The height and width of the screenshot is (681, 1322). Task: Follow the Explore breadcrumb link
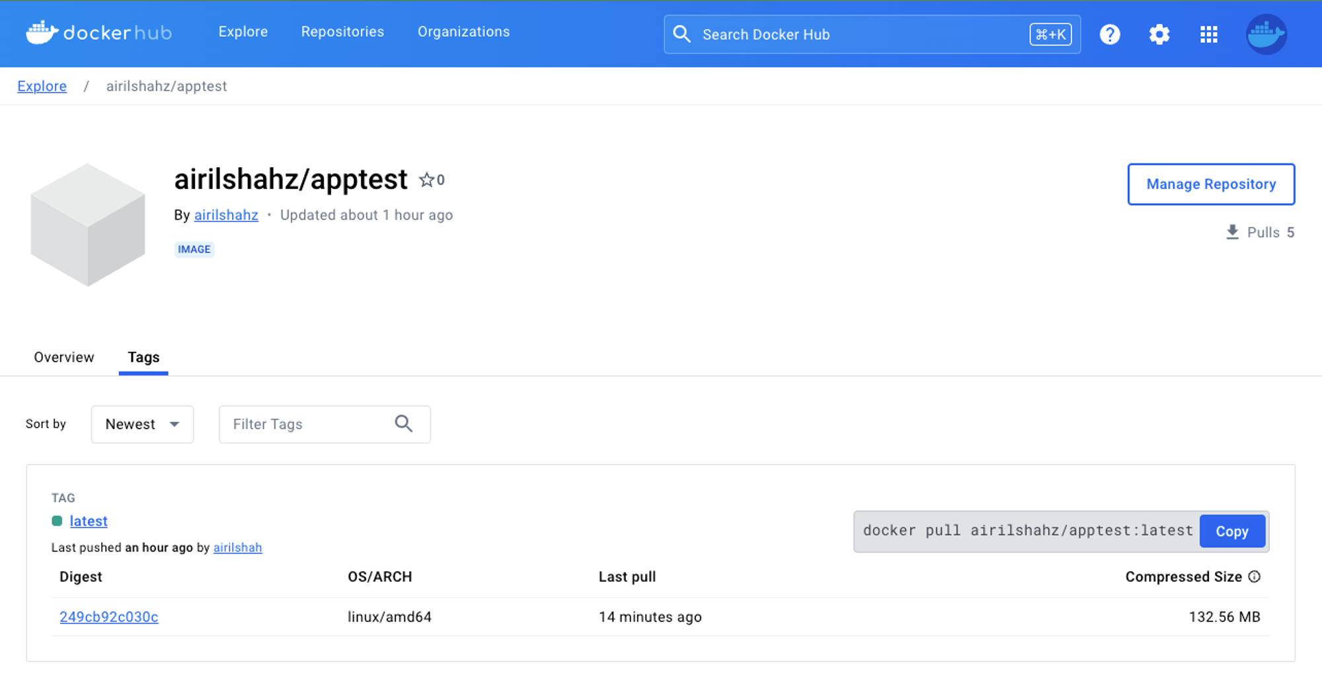(x=42, y=86)
